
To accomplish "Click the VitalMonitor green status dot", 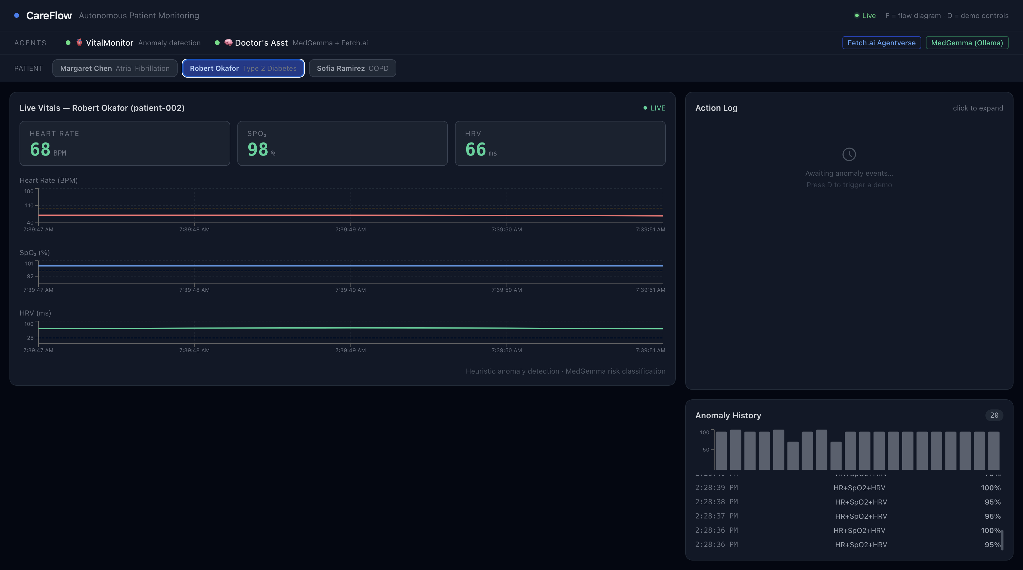I will [68, 43].
